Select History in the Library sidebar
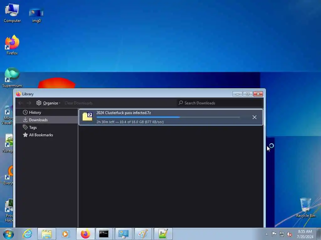321x240 pixels. pyautogui.click(x=47, y=112)
